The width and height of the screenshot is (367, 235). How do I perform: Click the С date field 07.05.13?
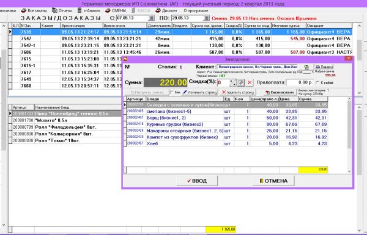(133, 18)
